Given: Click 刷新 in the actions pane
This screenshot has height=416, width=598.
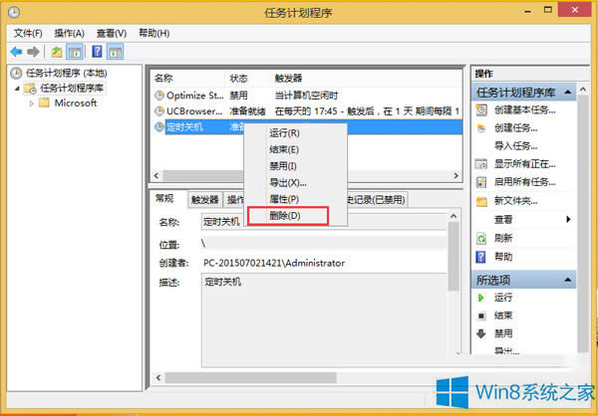Looking at the screenshot, I should 503,239.
